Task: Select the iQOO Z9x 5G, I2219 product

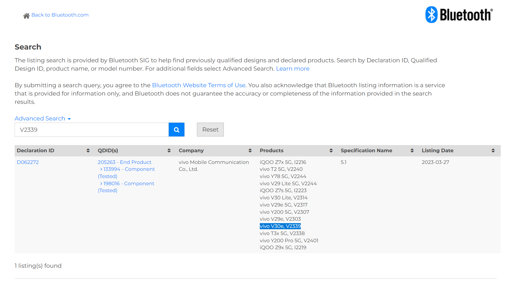Action: point(283,248)
